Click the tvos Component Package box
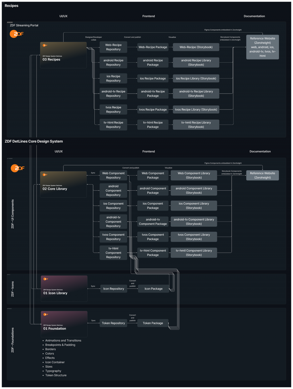293x389 pixels. [153, 237]
